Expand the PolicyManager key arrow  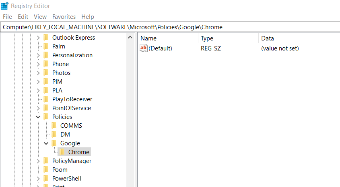point(38,161)
